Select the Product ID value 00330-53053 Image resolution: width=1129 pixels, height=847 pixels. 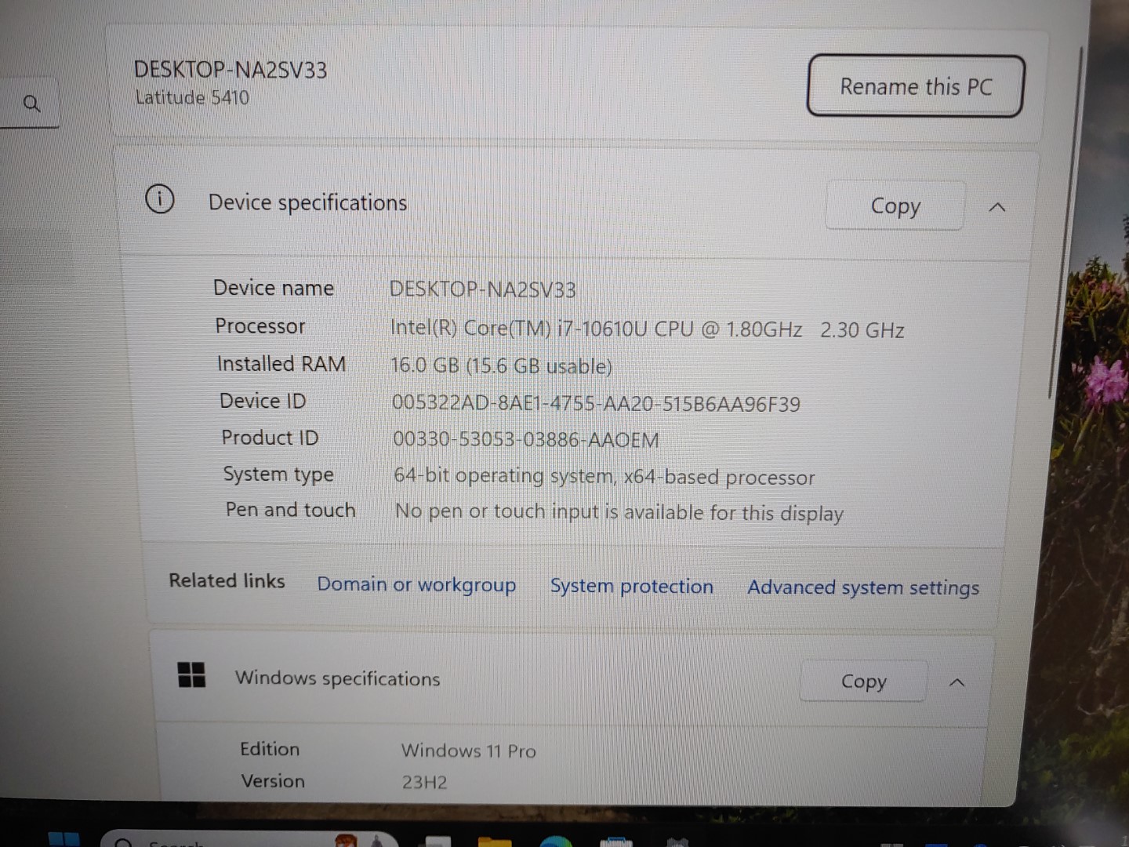(x=526, y=440)
